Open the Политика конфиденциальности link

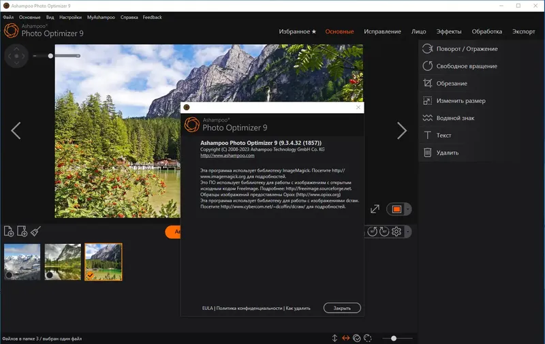click(249, 308)
